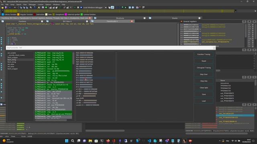Viewport: 257px width, 144px height.
Task: Click the Instruction color legend swatch
Action: click(x=35, y=14)
